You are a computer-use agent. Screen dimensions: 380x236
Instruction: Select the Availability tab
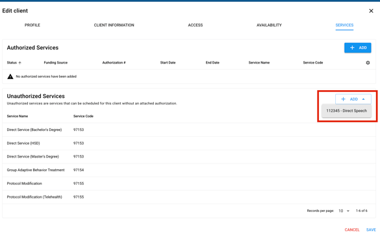coord(269,25)
